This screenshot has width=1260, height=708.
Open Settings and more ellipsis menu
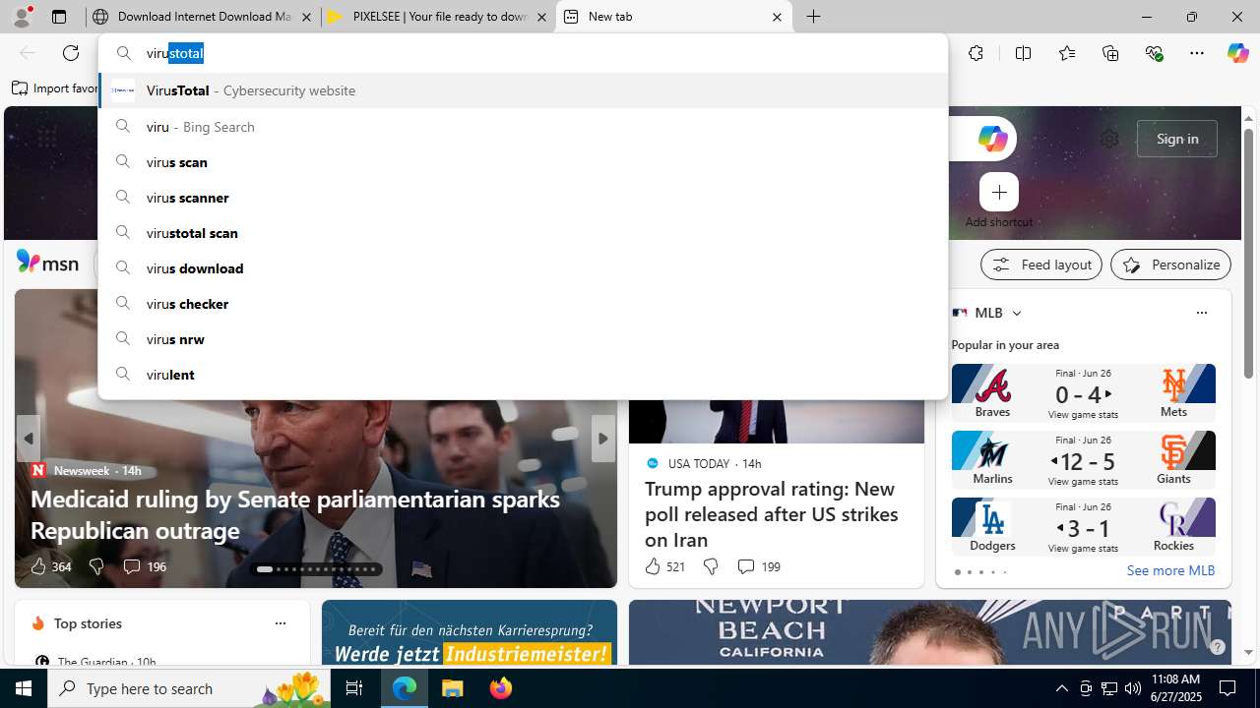coord(1197,53)
